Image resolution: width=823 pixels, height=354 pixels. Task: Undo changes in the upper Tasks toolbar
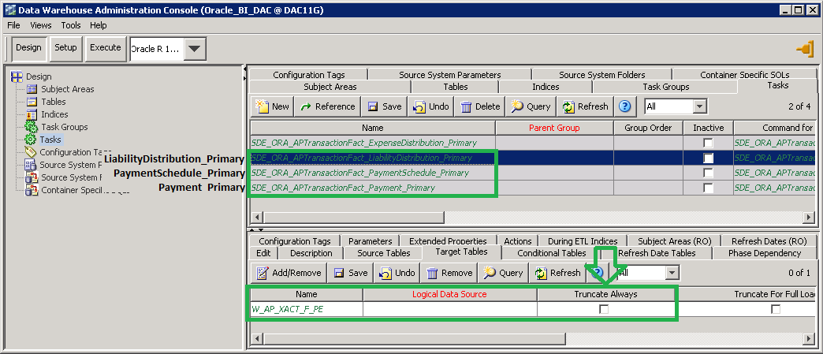(431, 106)
